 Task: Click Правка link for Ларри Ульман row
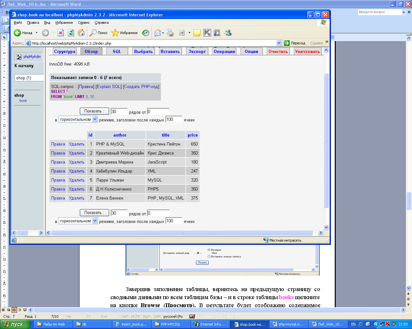point(58,180)
